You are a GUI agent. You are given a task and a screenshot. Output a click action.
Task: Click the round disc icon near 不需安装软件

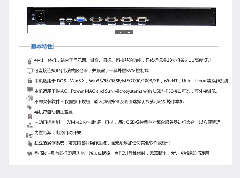[30, 98]
